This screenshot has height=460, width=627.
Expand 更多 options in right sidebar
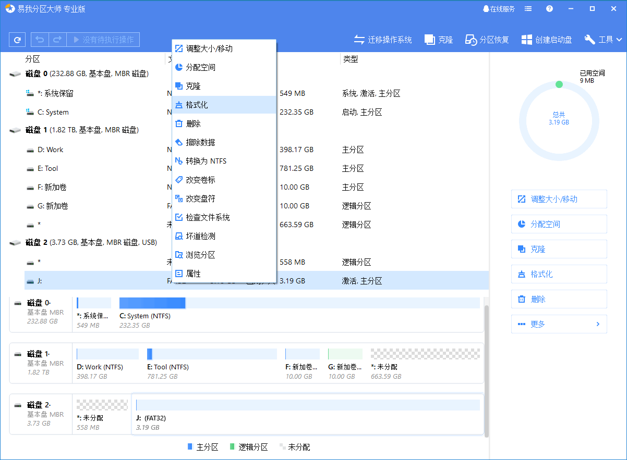click(559, 324)
